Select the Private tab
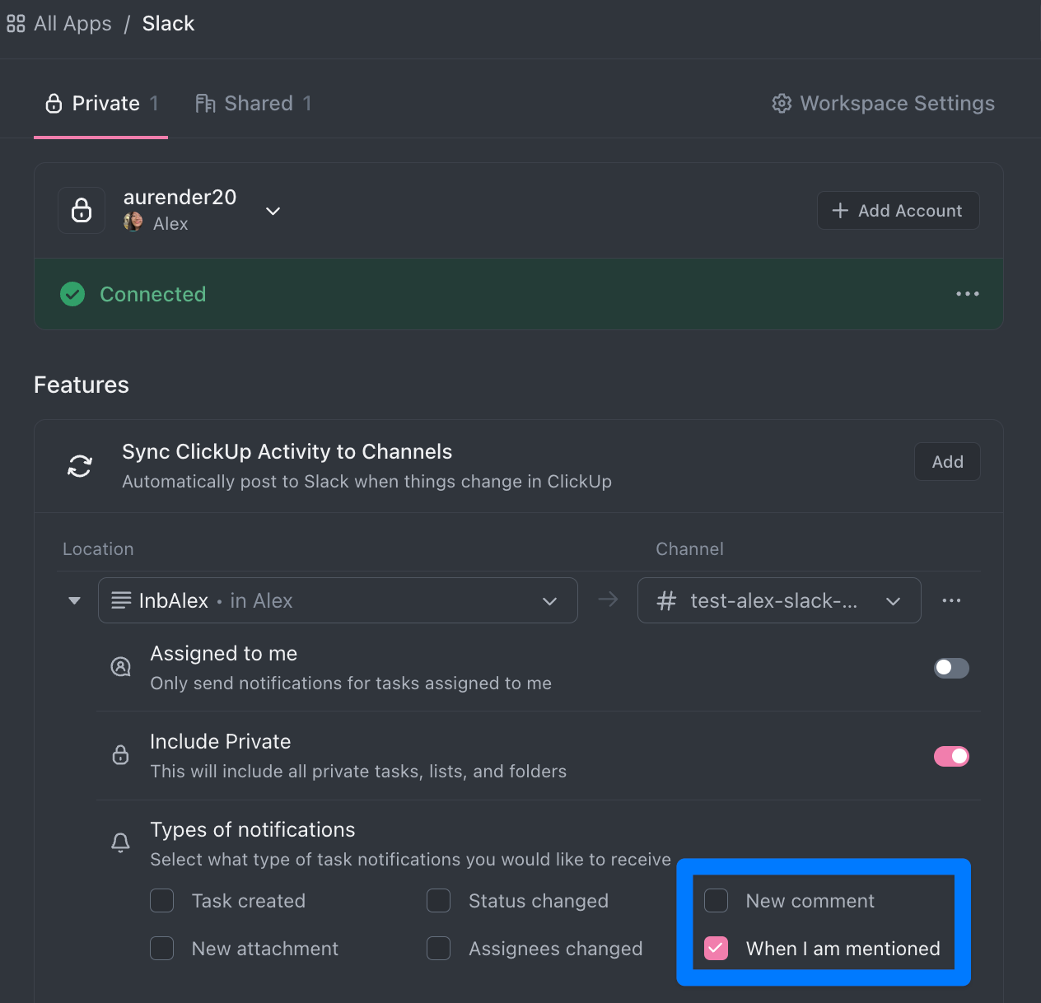 (100, 104)
